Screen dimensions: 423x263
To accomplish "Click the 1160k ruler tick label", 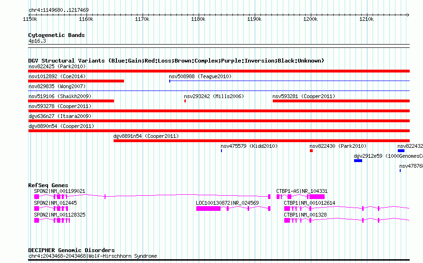I will (x=86, y=19).
